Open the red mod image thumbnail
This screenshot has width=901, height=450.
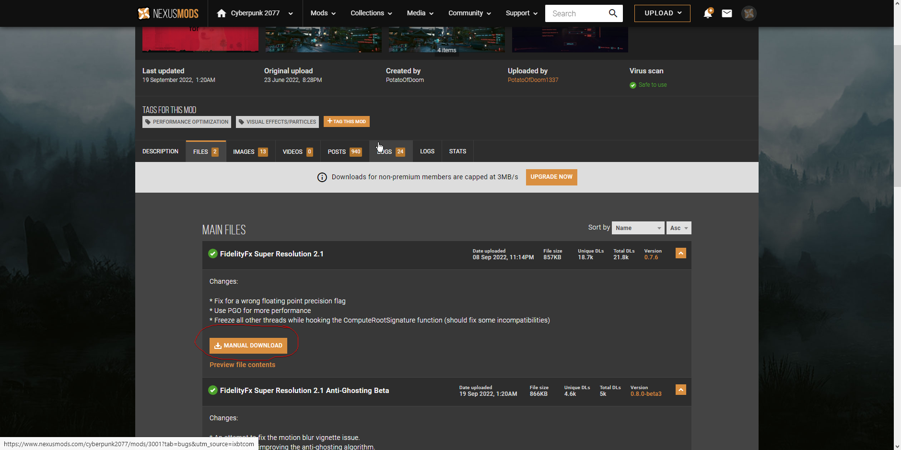pyautogui.click(x=200, y=39)
